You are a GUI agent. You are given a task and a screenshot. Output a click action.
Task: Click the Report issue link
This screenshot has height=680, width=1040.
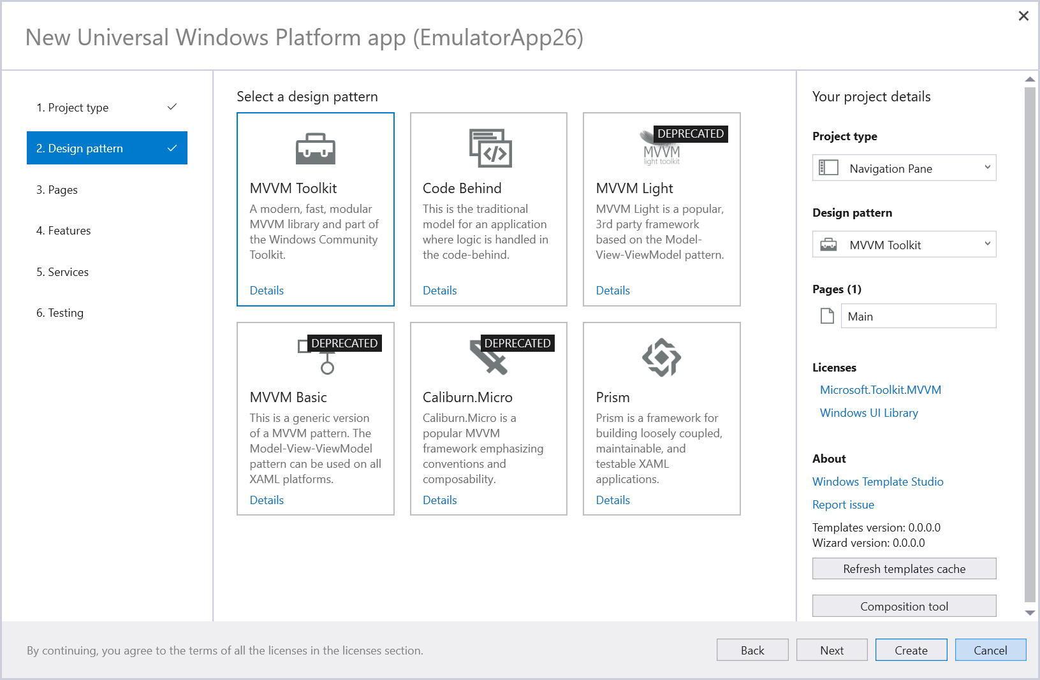pyautogui.click(x=843, y=505)
